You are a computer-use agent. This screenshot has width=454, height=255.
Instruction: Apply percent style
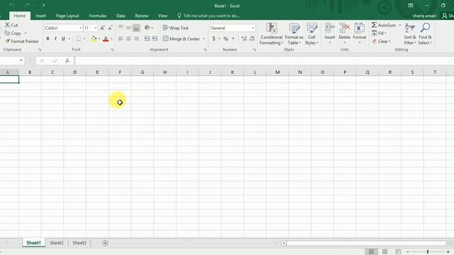pyautogui.click(x=226, y=39)
